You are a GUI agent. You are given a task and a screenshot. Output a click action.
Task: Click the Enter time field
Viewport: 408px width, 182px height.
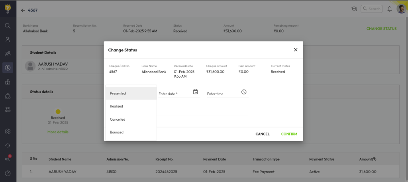click(223, 94)
